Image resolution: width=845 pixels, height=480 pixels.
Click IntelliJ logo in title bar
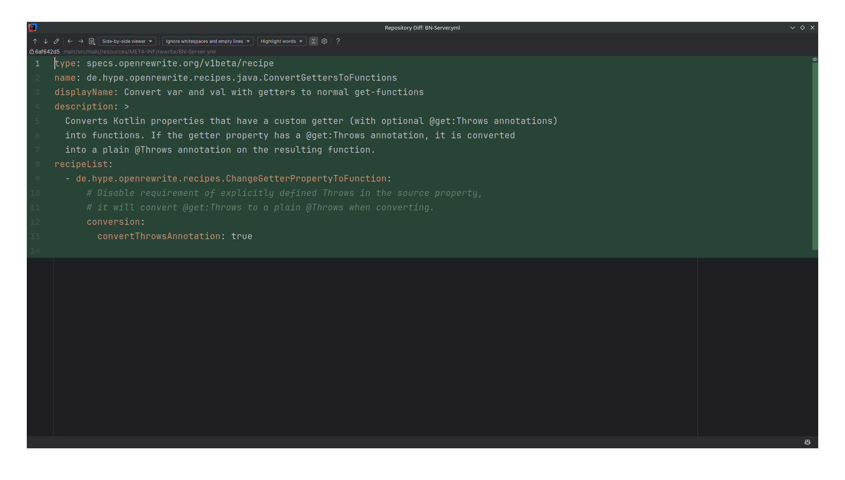point(33,28)
